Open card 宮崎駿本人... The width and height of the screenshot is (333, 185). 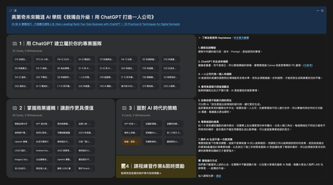[x=153, y=133]
